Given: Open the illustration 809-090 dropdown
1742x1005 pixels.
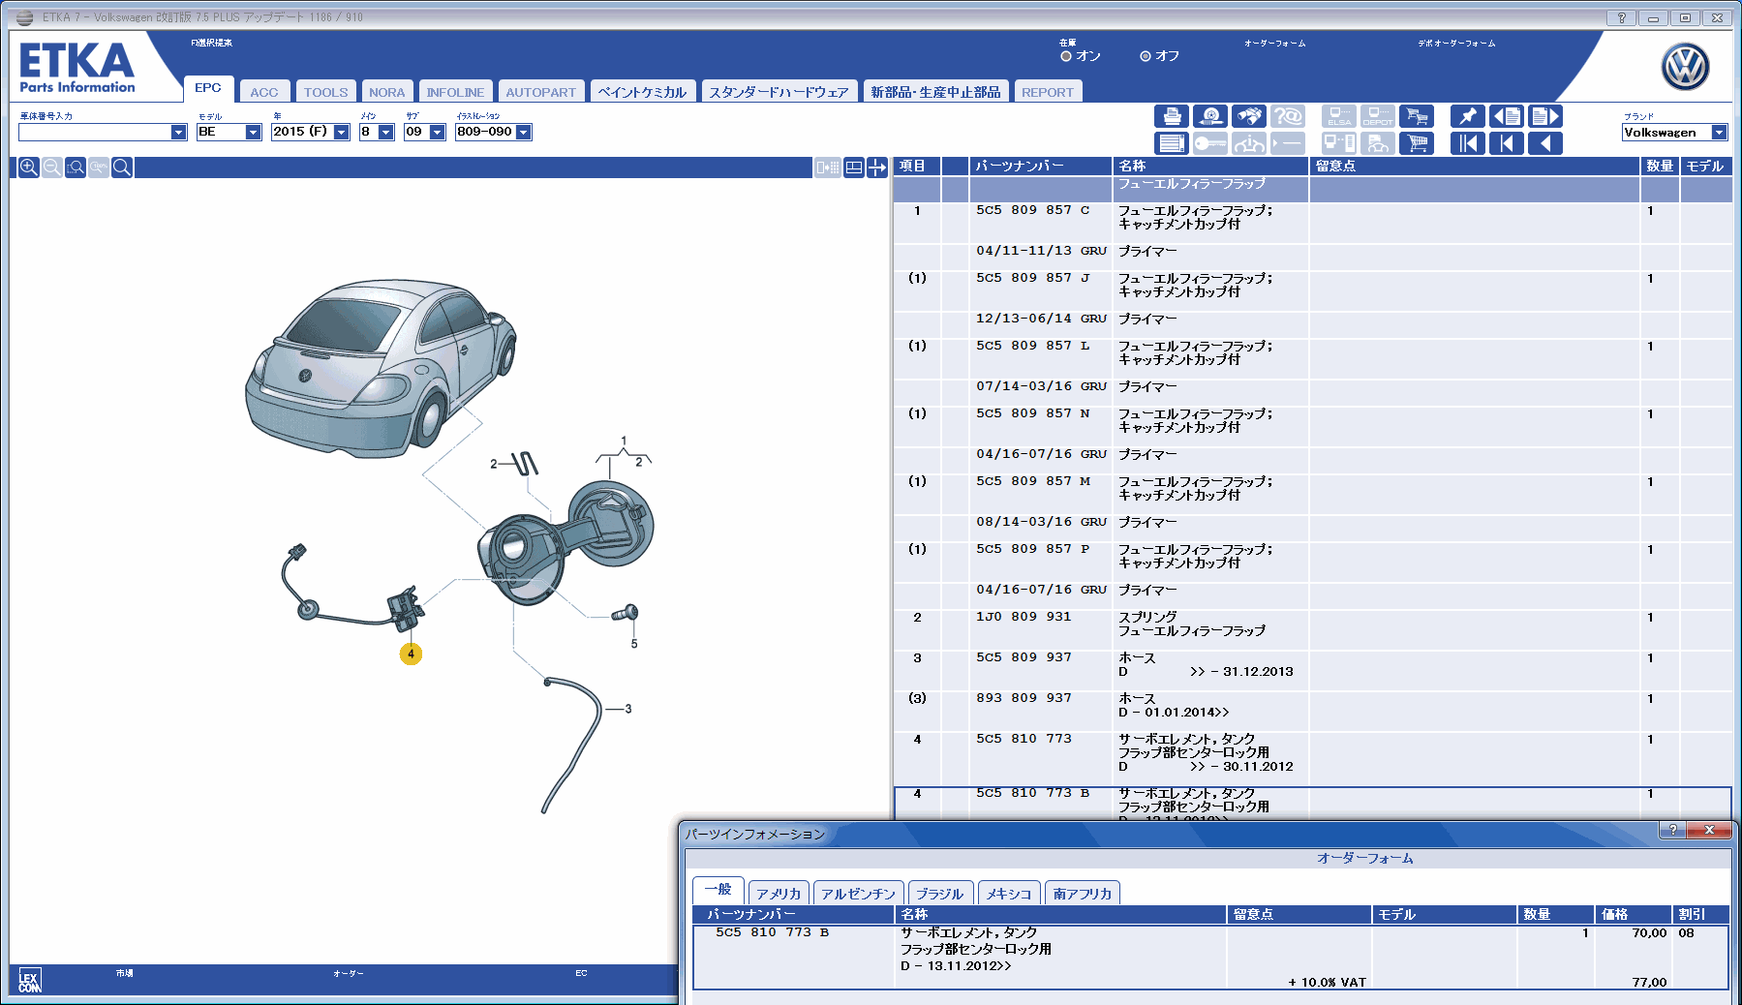Looking at the screenshot, I should click(x=523, y=133).
